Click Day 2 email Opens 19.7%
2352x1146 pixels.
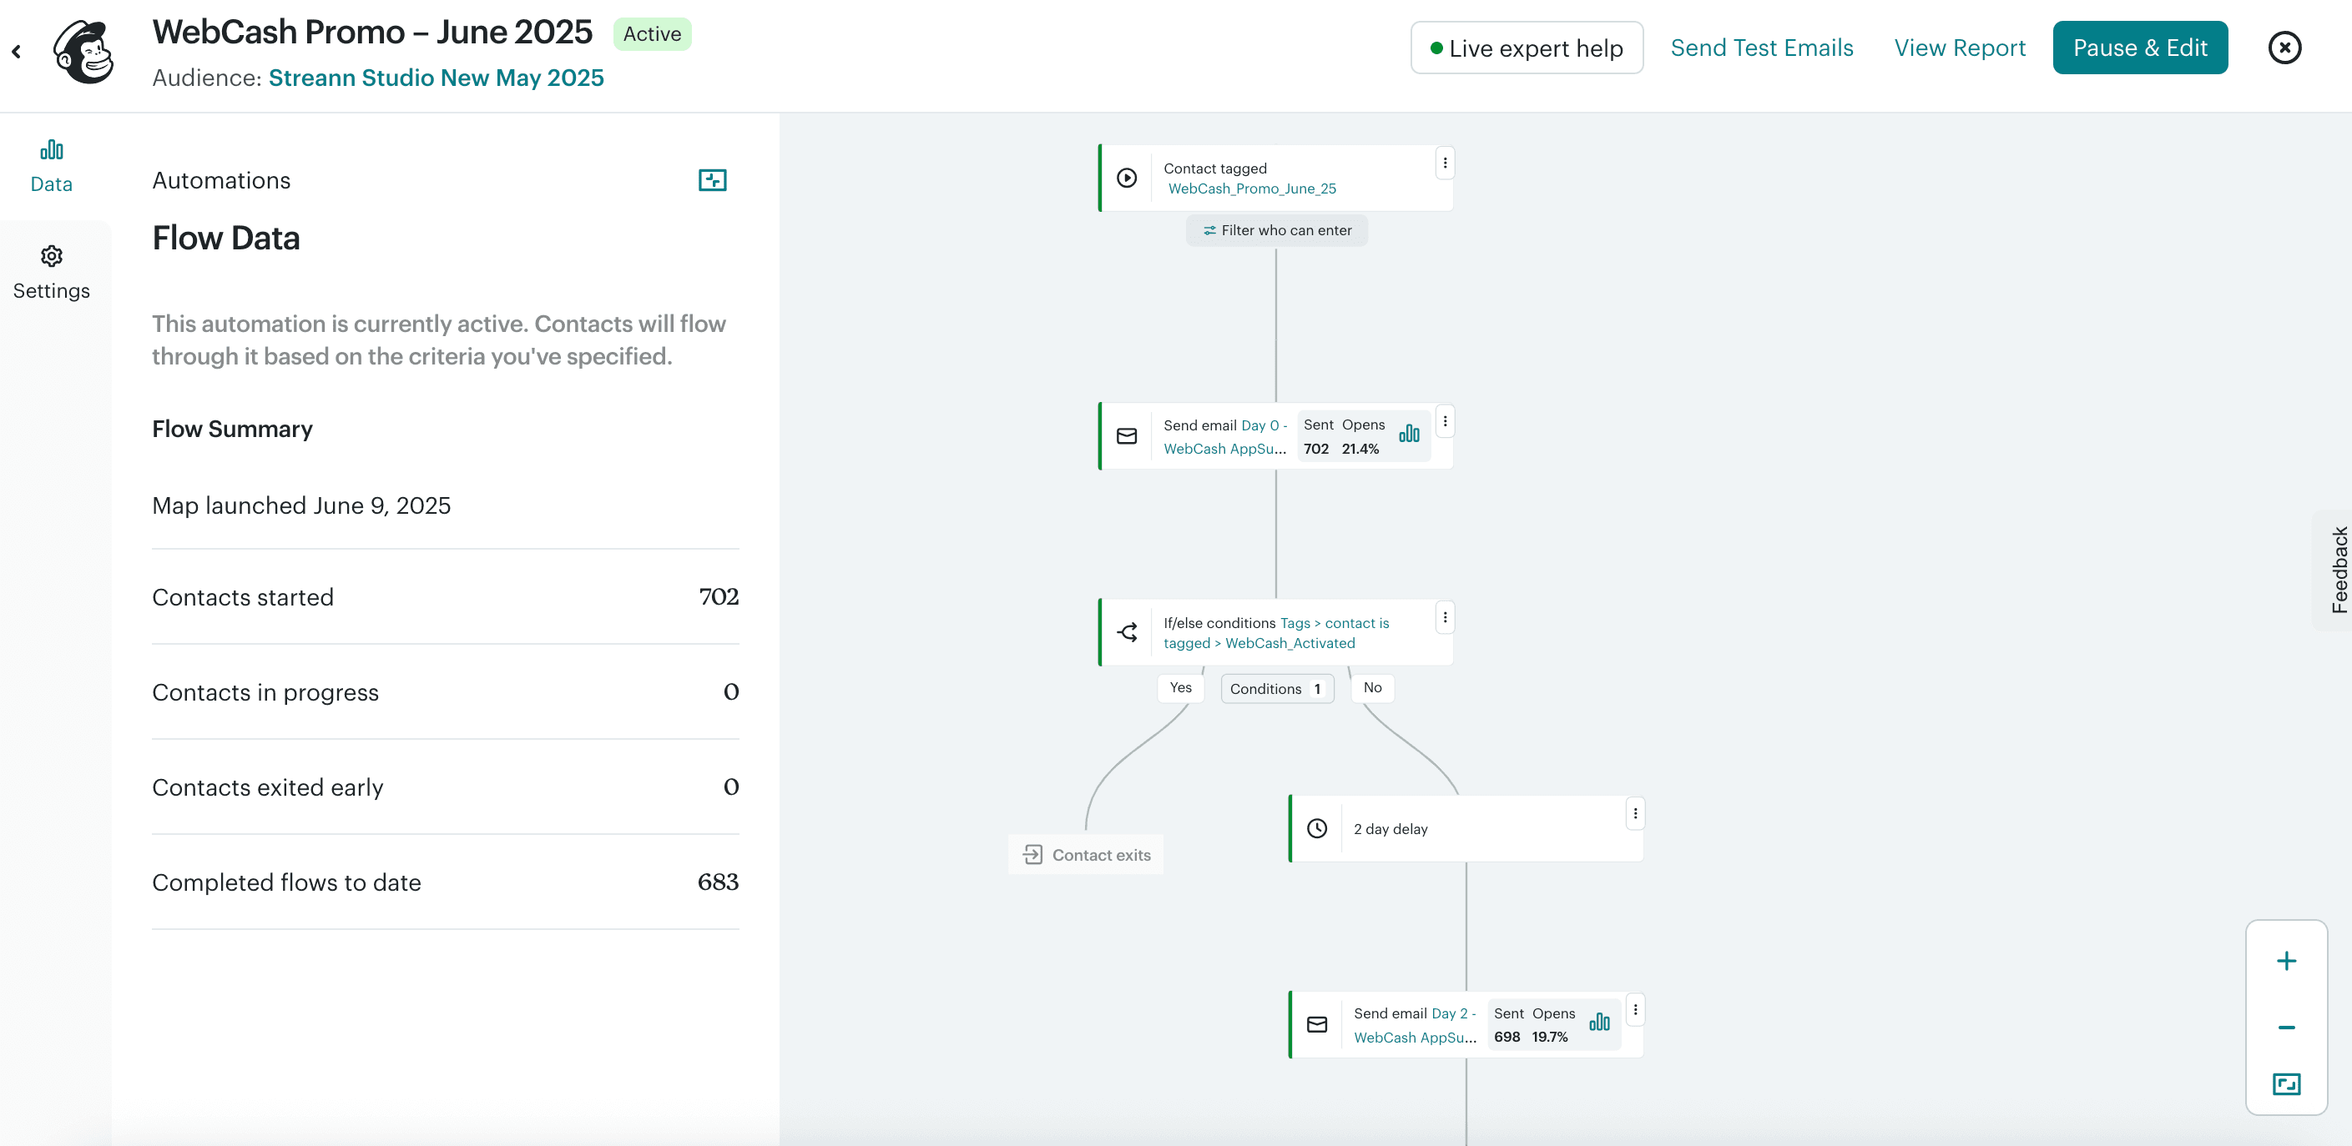tap(1549, 1038)
